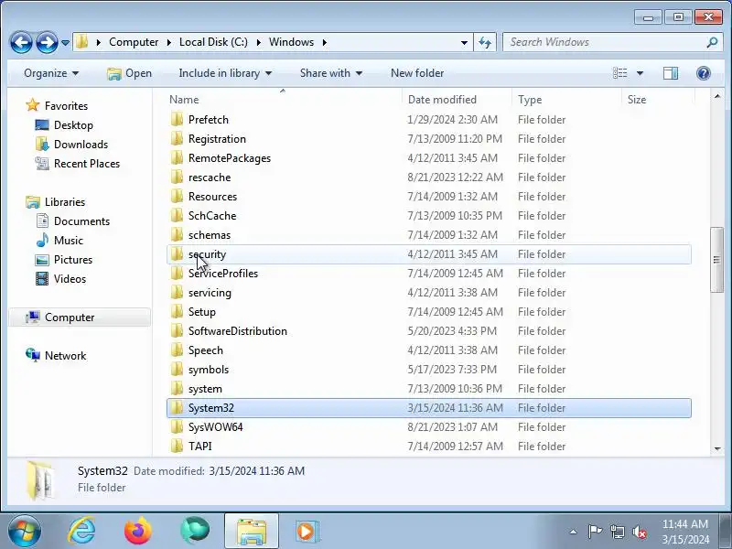Select the security folder icon
The image size is (732, 549).
pos(177,254)
